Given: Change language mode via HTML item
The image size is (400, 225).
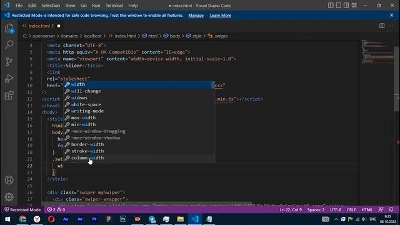Looking at the screenshot, I should click(x=367, y=210).
